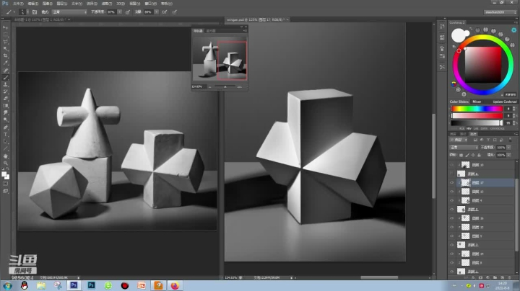Open the flow slider dropdown
This screenshot has height=291, width=520.
coord(156,12)
